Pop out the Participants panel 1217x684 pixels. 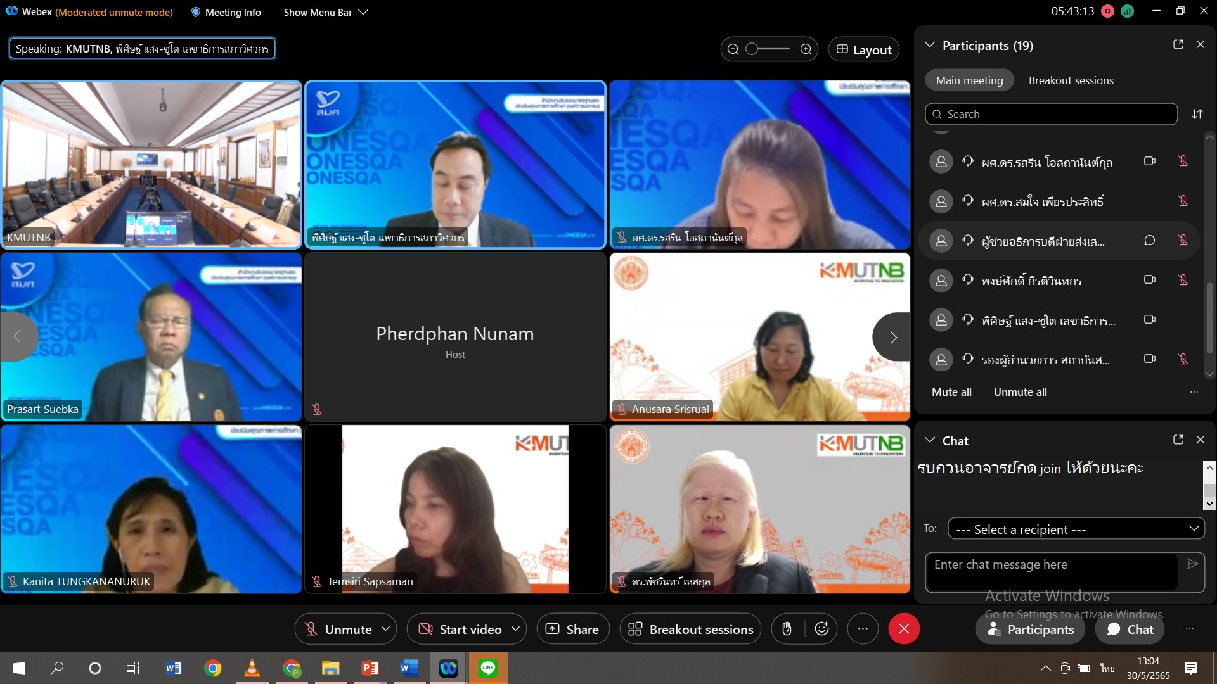[x=1178, y=44]
